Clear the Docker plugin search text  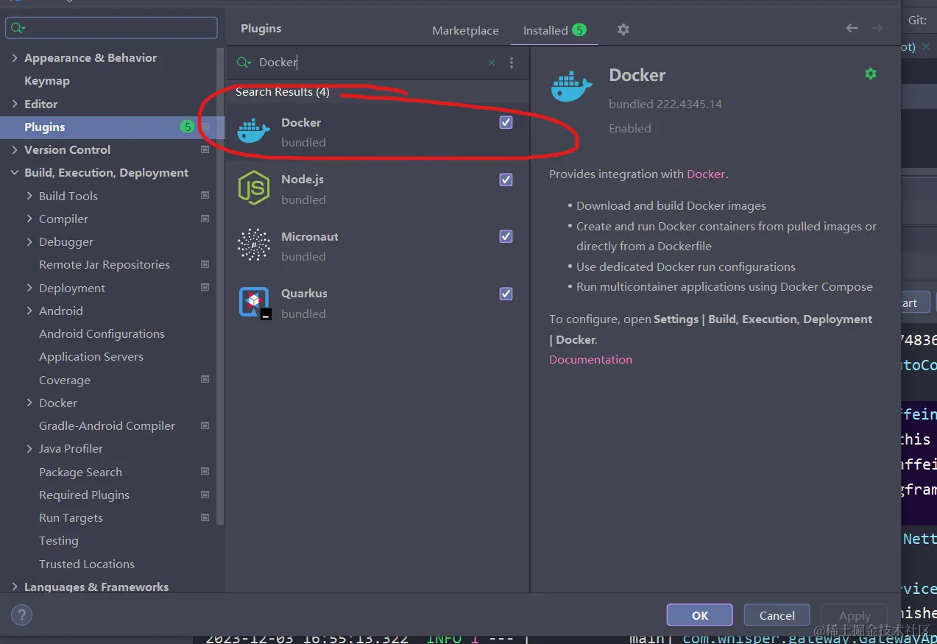coord(492,63)
